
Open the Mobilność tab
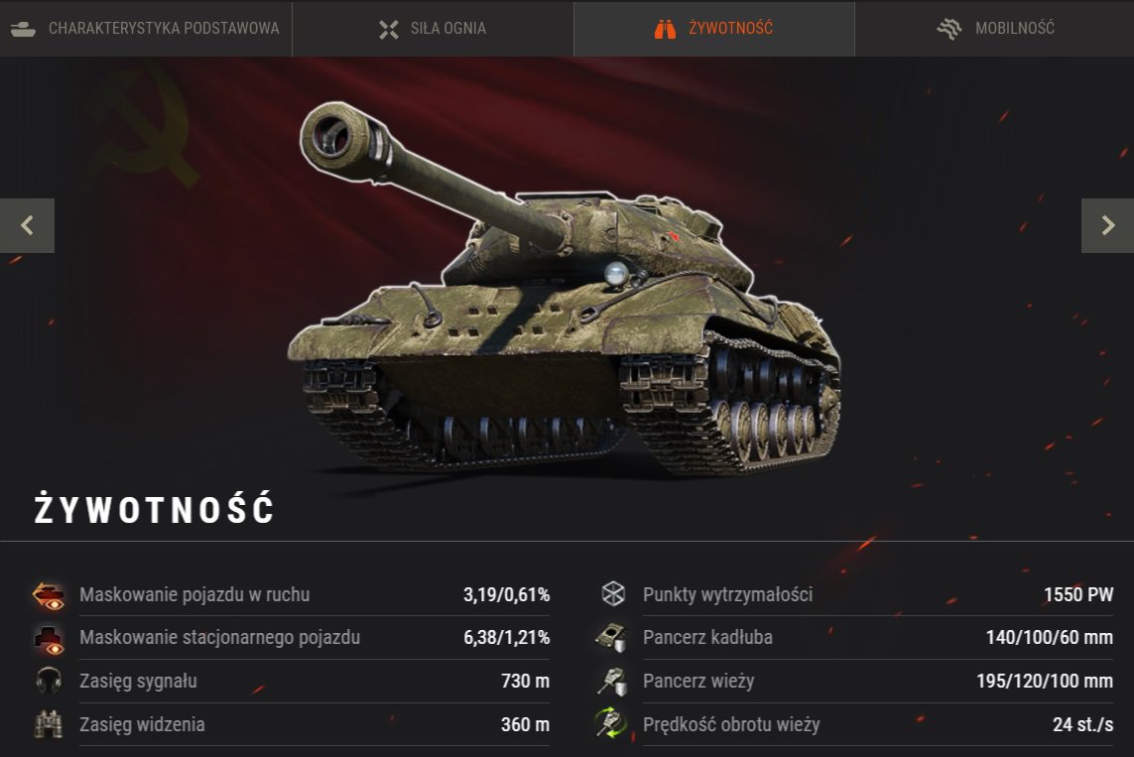tap(994, 28)
